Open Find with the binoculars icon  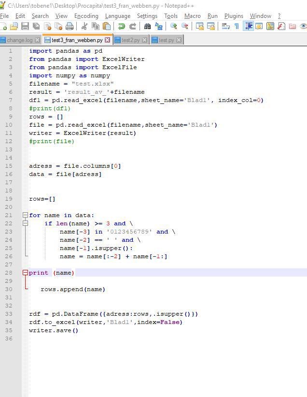pos(148,27)
